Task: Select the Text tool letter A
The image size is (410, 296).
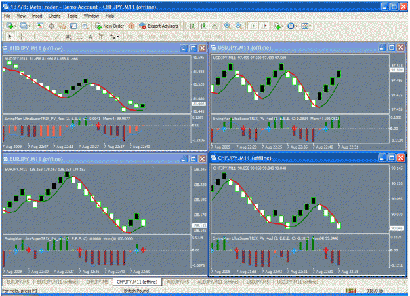Action: [x=91, y=37]
